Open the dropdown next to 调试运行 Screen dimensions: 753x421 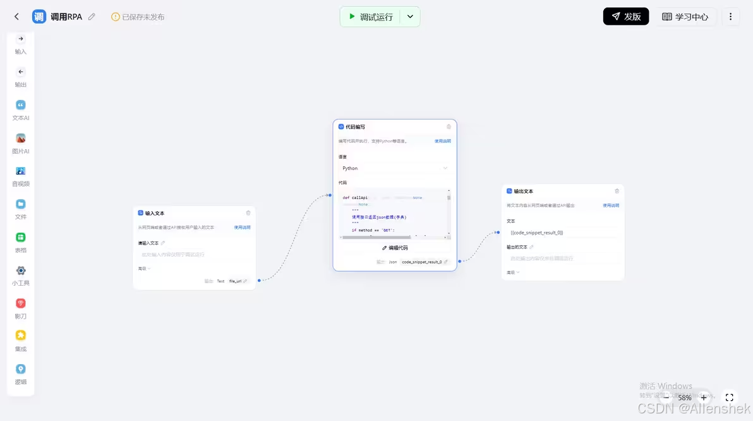coord(410,17)
